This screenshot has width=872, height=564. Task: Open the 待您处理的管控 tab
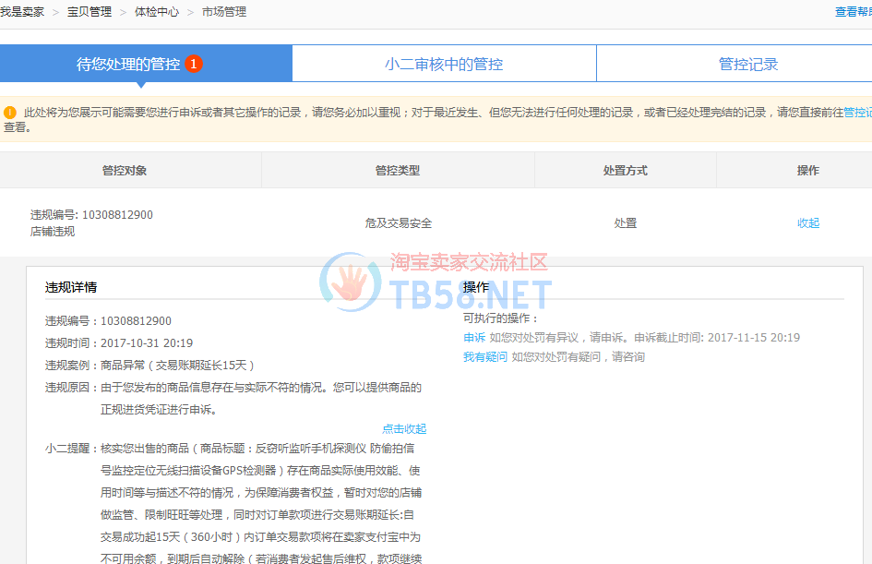click(x=128, y=65)
